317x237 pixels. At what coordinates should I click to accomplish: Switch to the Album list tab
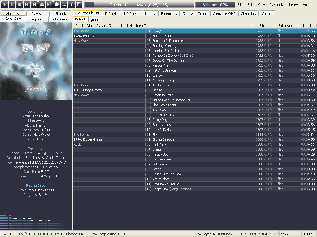(x=13, y=14)
